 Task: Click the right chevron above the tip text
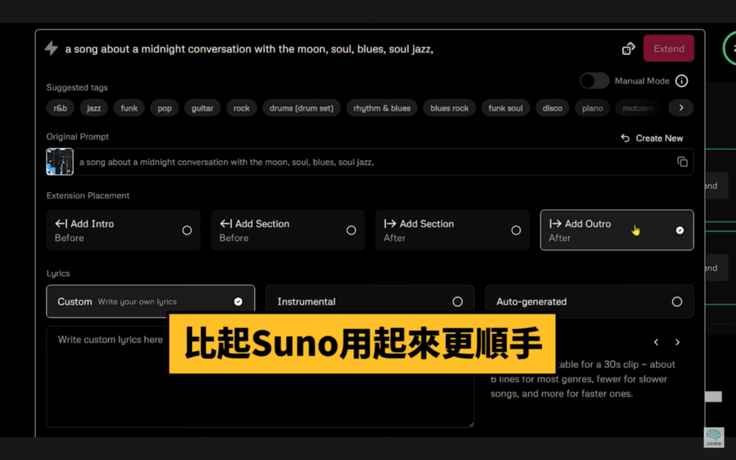[677, 341]
